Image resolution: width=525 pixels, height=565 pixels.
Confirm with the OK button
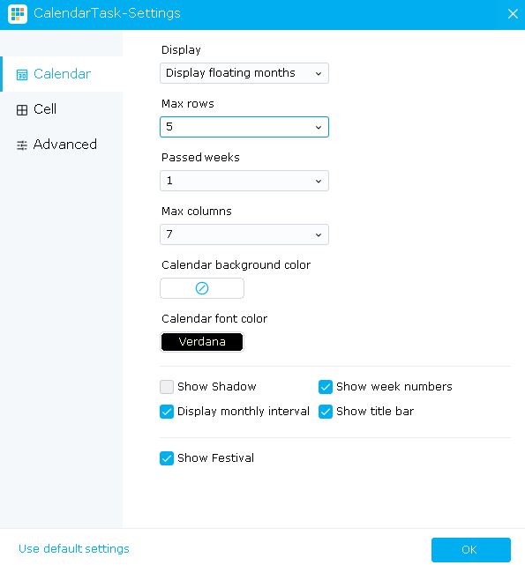[471, 549]
